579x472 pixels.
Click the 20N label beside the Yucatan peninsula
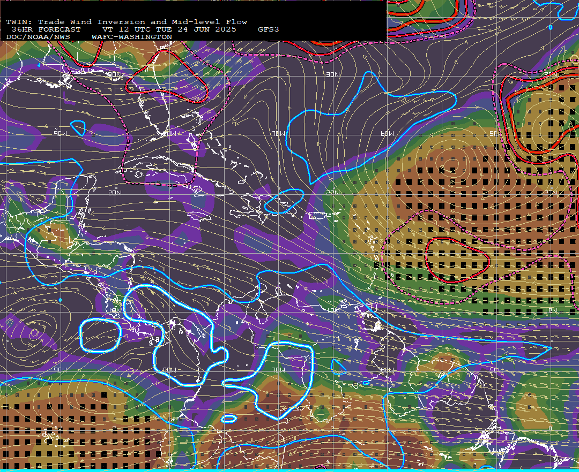pos(115,193)
